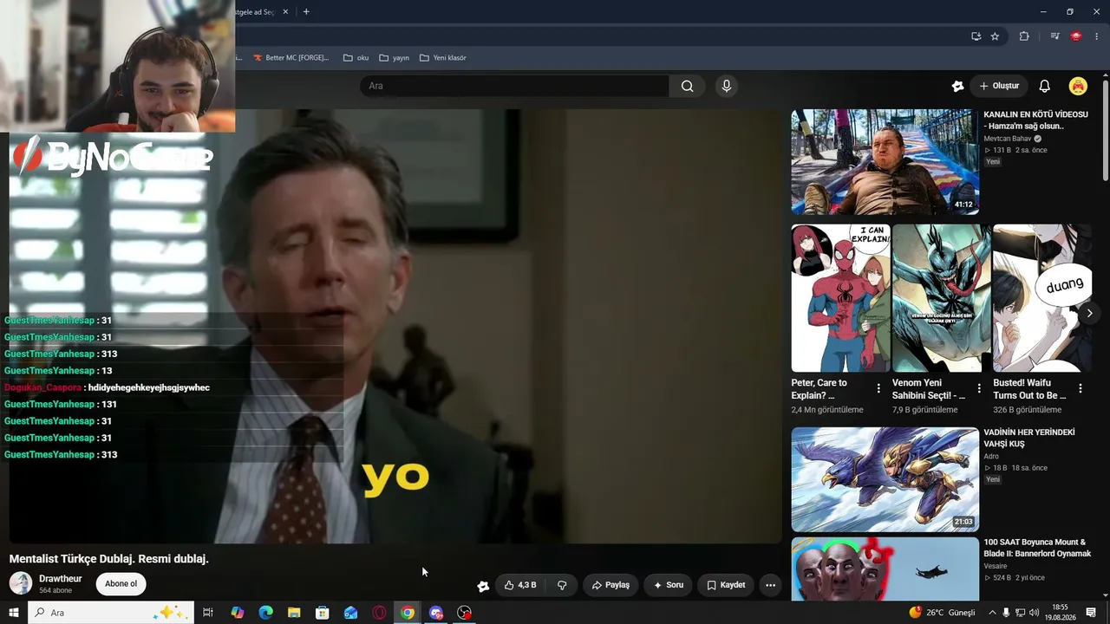Open the Chrome profile avatar
Screen dimensions: 1110x624
pyautogui.click(x=1076, y=36)
